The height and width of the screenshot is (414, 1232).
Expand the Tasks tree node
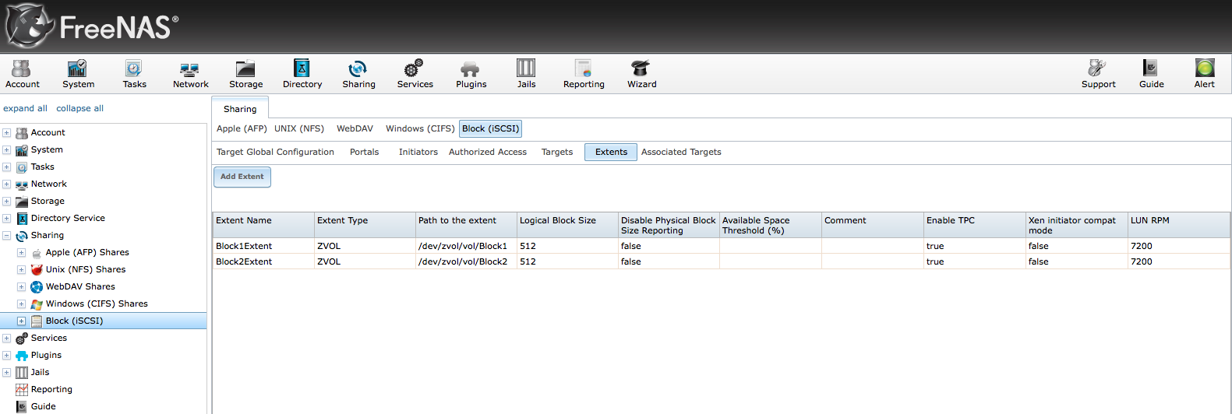(6, 167)
